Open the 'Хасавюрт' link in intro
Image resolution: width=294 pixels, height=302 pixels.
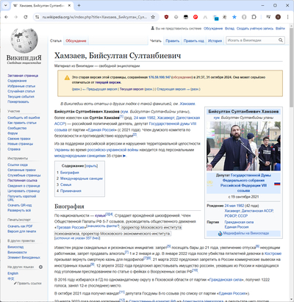coord(165,118)
